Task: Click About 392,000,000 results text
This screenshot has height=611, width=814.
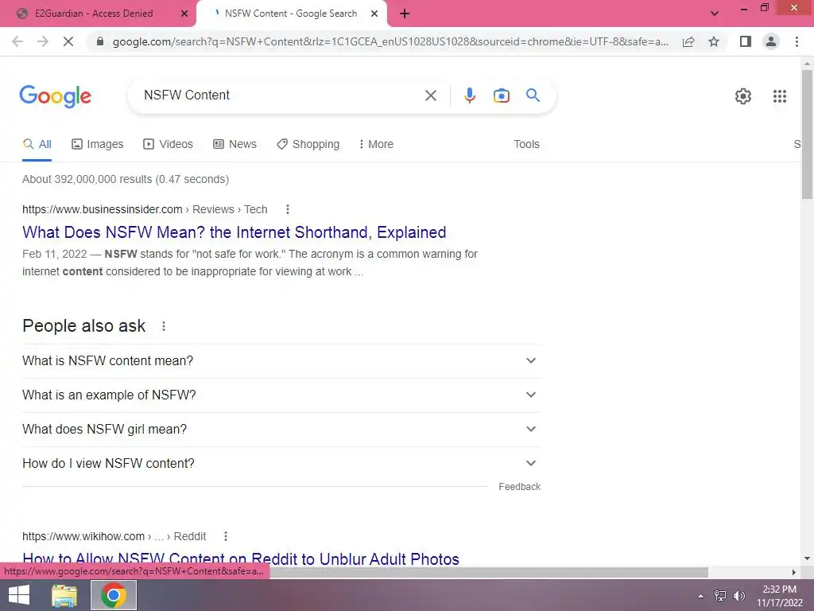Action: (x=126, y=179)
